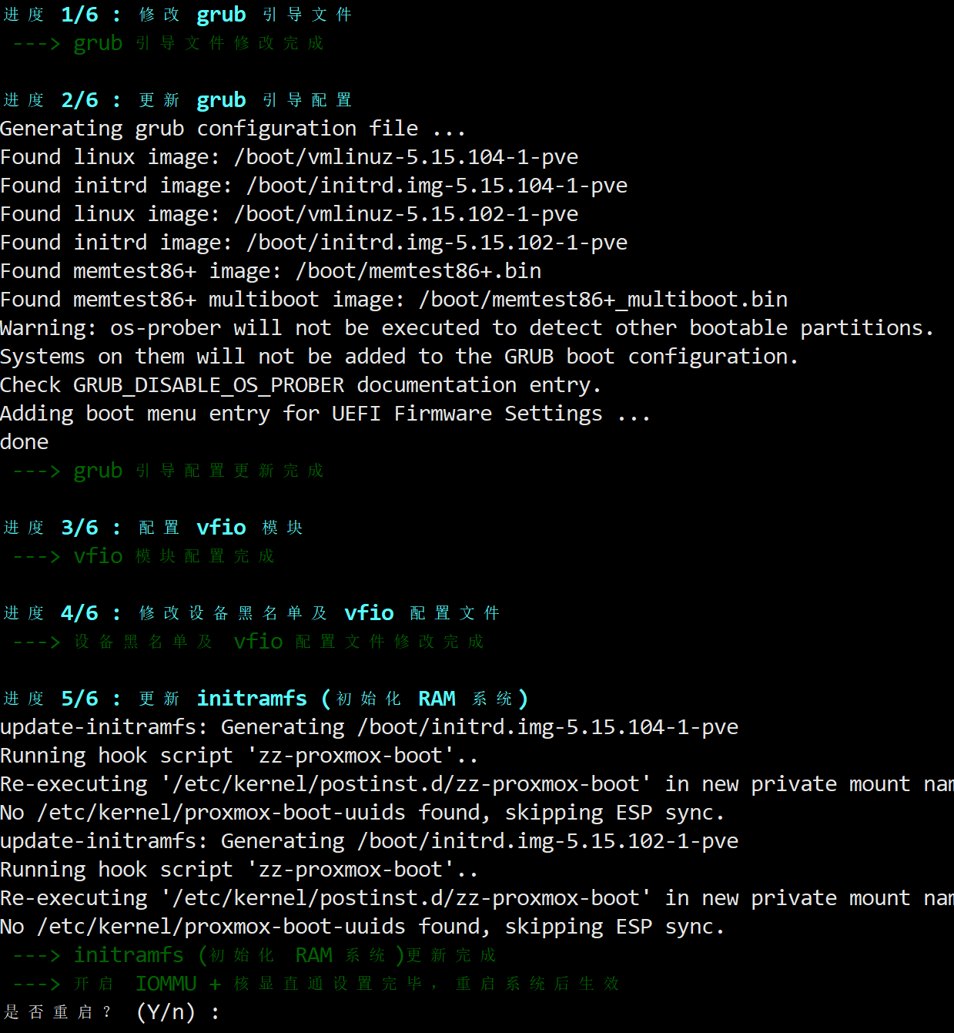Screen dimensions: 954x1033
Task: Click 'Generating grub configuration file' line
Action: (x=233, y=129)
